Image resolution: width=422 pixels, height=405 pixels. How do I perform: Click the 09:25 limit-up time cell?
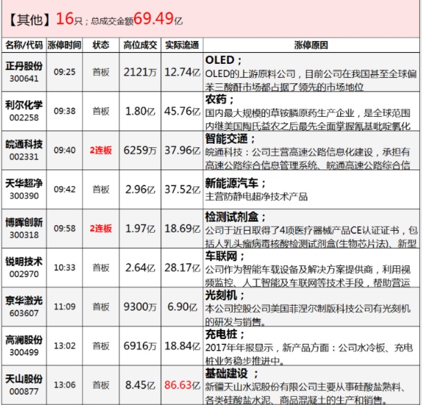pyautogui.click(x=65, y=72)
